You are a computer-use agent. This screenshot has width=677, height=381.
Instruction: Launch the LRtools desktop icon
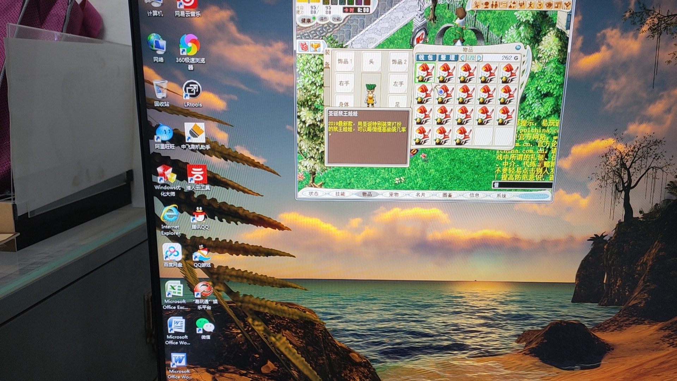[x=193, y=94]
